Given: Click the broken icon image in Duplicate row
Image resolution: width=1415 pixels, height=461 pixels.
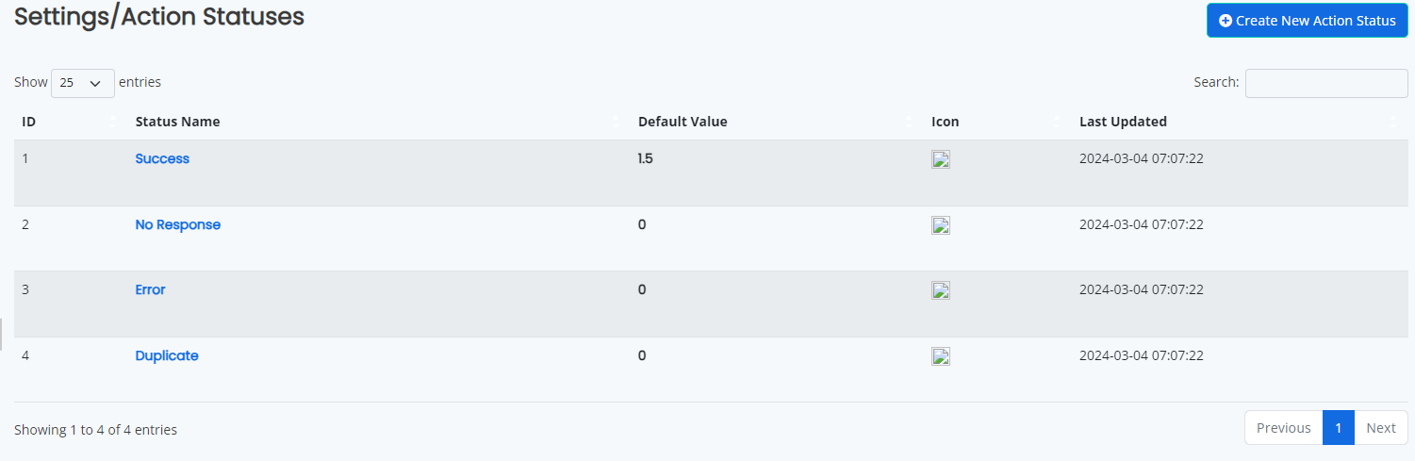Looking at the screenshot, I should [x=940, y=356].
